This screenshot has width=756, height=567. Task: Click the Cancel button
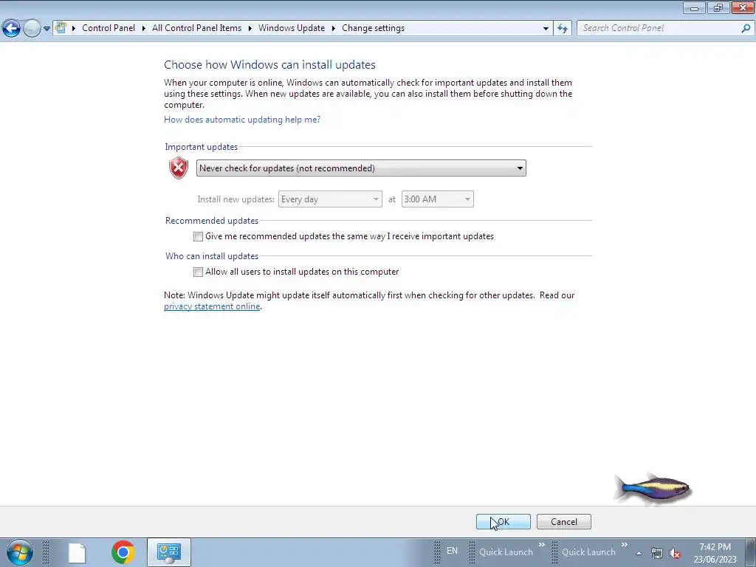tap(563, 522)
